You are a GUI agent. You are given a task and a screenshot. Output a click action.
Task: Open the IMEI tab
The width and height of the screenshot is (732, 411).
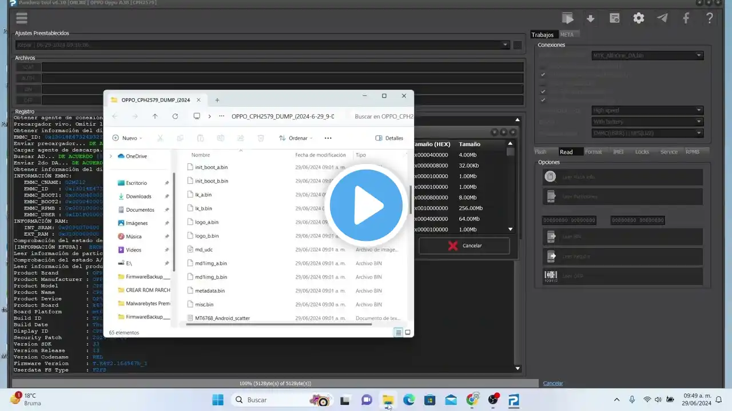(x=618, y=152)
